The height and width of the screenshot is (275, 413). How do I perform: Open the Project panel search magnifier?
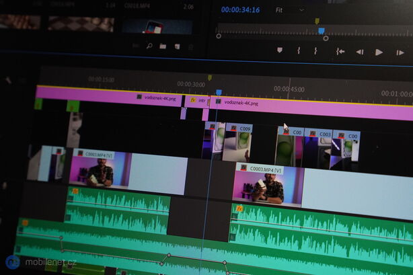pyautogui.click(x=149, y=46)
